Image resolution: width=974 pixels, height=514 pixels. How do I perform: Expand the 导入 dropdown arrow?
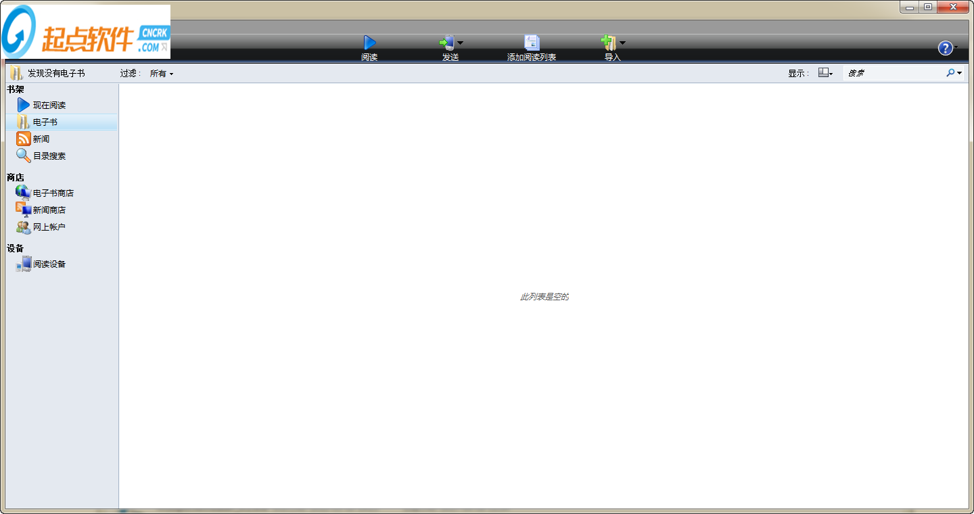(623, 43)
